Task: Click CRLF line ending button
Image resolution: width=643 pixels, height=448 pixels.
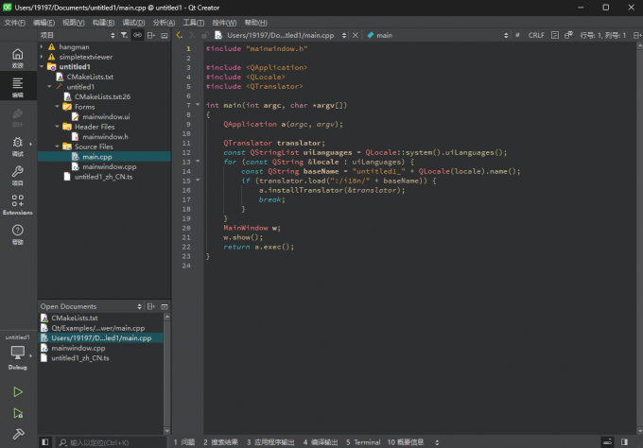Action: tap(536, 35)
